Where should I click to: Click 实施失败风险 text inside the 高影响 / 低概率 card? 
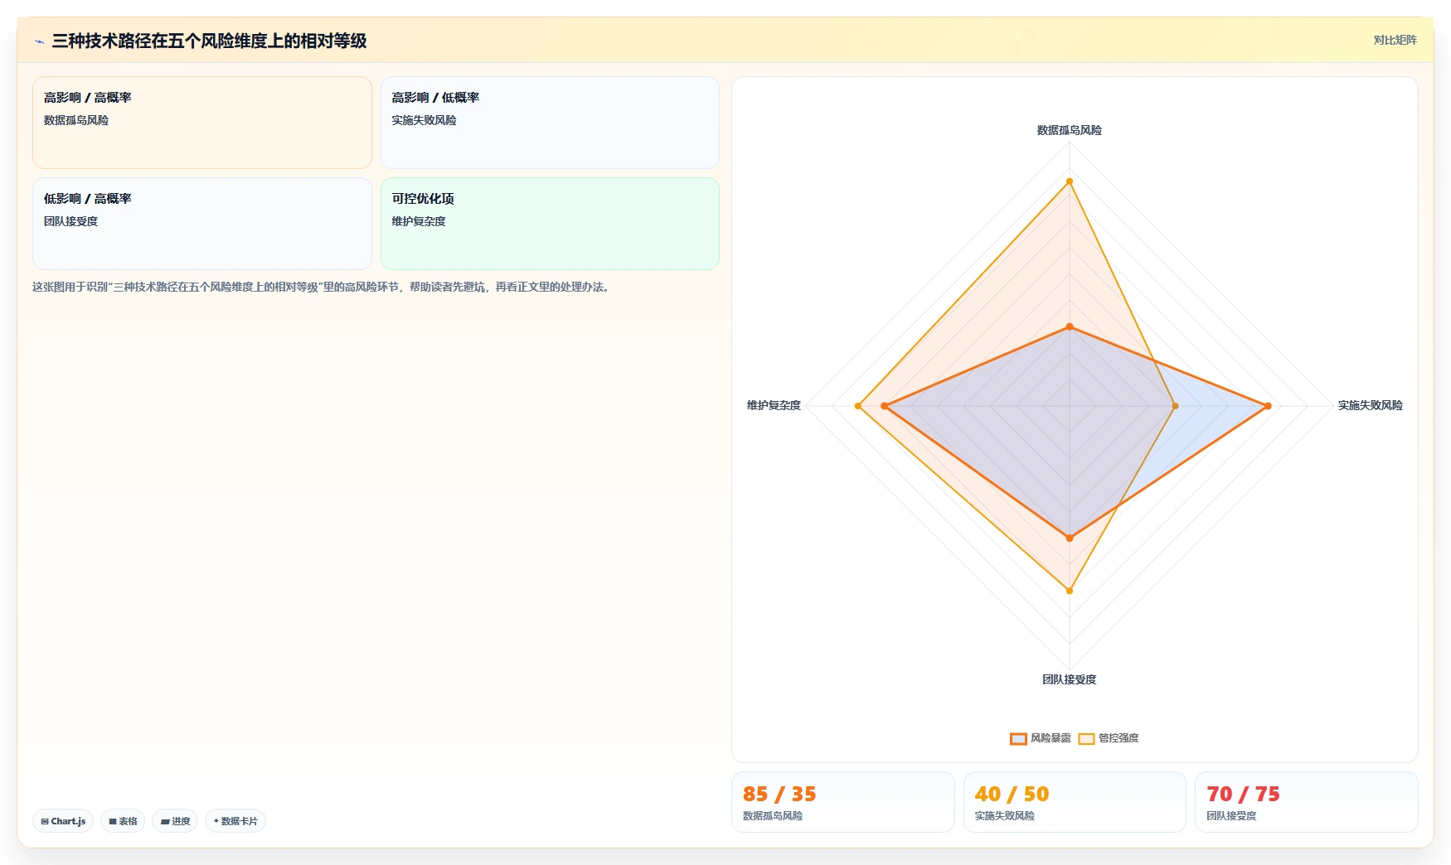pos(424,120)
